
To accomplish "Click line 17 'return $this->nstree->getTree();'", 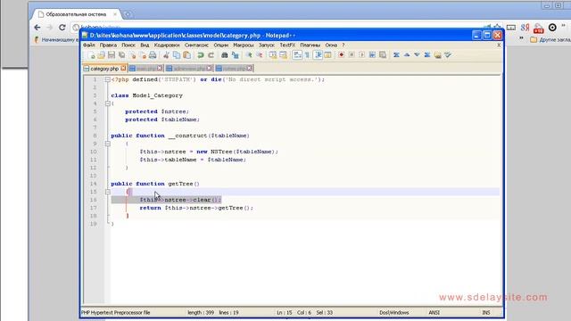I will coord(196,208).
